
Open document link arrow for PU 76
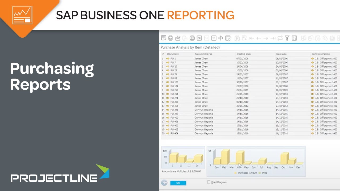pyautogui.click(x=168, y=74)
